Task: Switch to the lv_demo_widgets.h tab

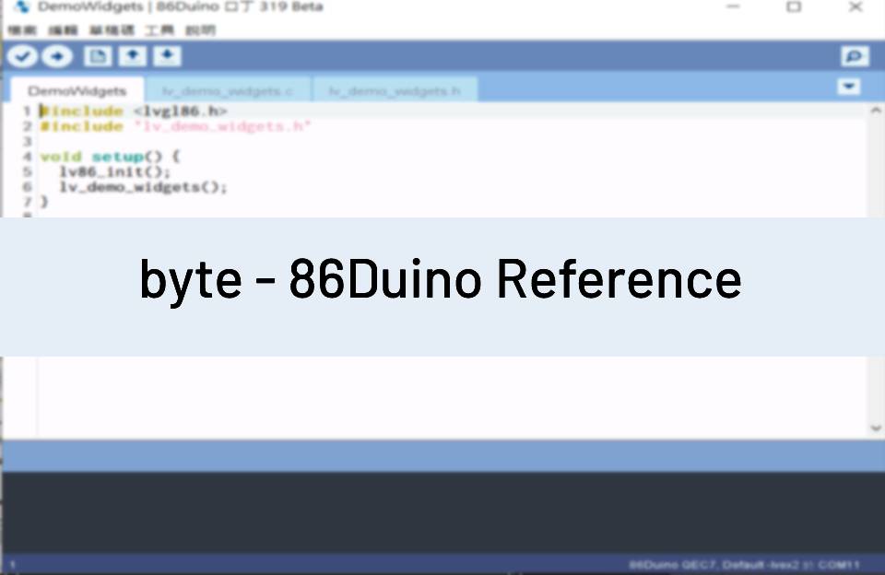Action: tap(395, 91)
